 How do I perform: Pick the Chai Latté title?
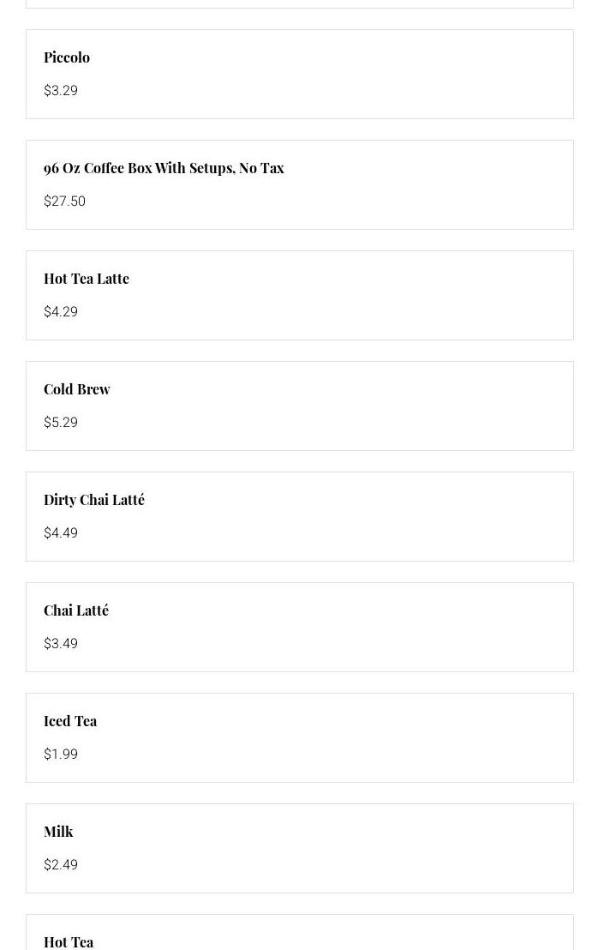(x=76, y=610)
